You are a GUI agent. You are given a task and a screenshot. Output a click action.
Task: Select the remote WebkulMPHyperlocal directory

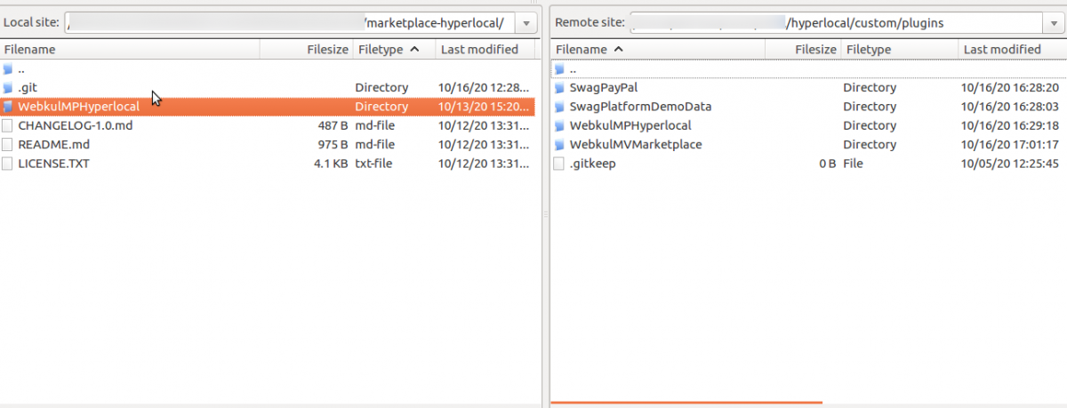630,125
